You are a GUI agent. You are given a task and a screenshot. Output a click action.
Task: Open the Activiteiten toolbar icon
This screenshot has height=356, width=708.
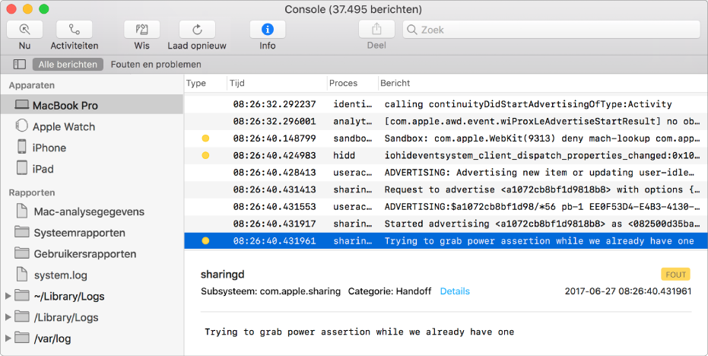(x=74, y=30)
